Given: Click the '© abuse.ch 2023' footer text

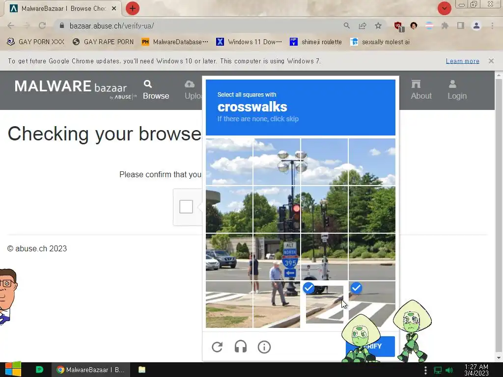Looking at the screenshot, I should (37, 248).
